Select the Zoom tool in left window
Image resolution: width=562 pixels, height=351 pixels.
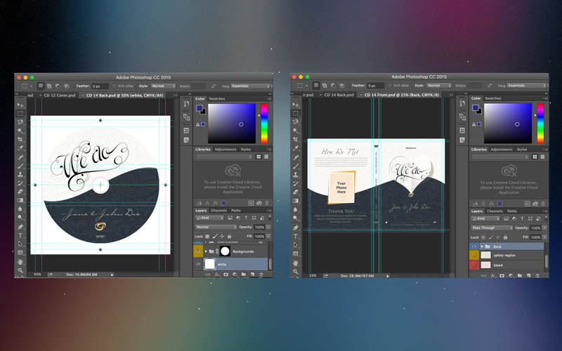(x=20, y=270)
